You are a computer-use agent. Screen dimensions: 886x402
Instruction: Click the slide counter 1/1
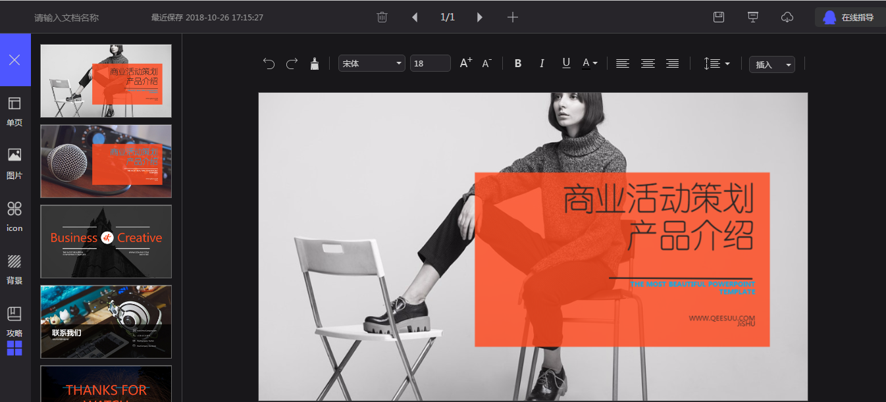(x=448, y=17)
